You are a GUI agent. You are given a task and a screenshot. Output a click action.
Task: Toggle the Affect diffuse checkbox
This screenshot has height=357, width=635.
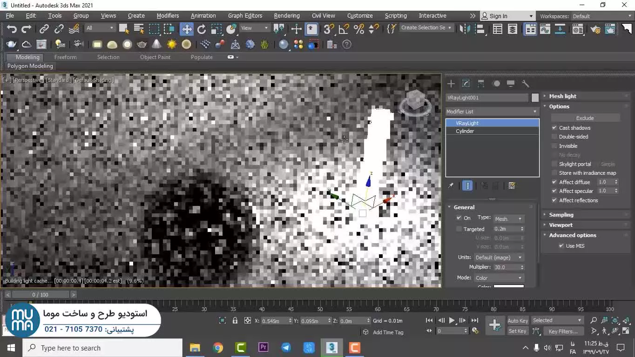pyautogui.click(x=554, y=182)
